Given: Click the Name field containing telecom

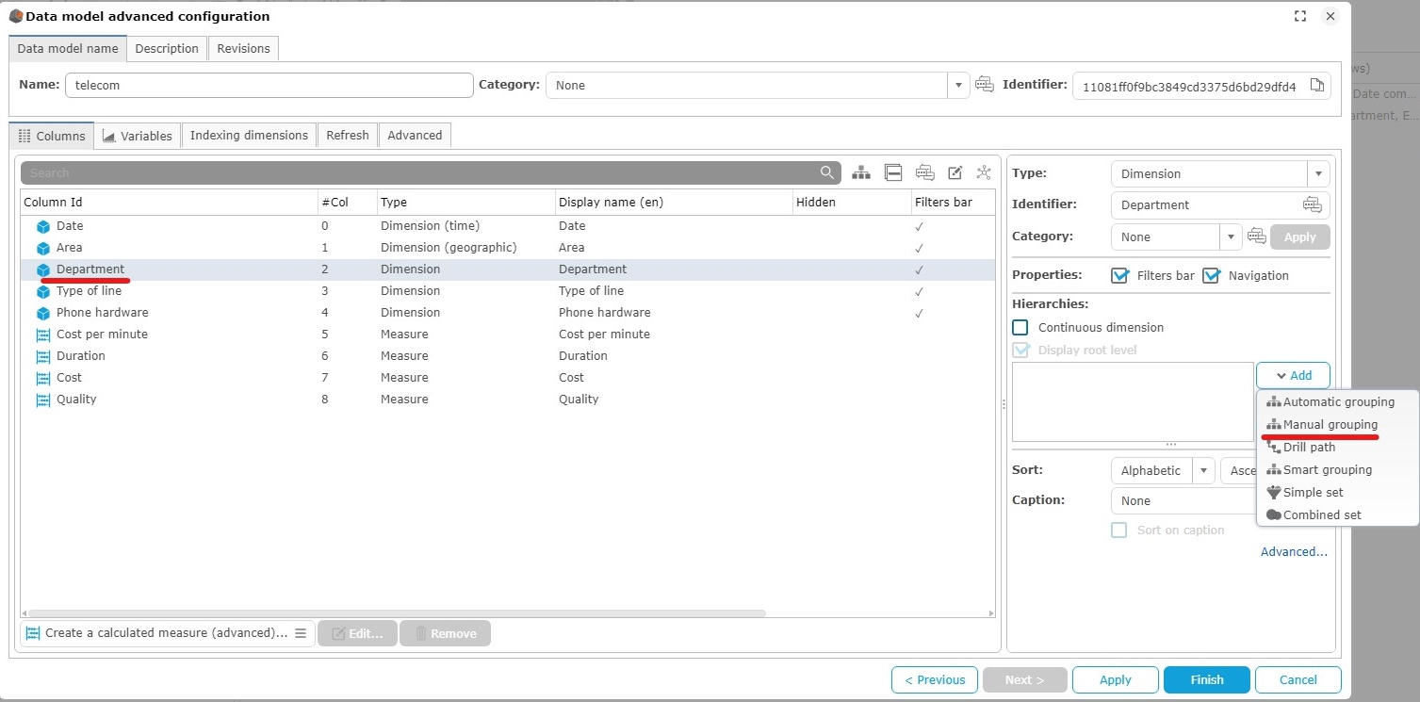Looking at the screenshot, I should pyautogui.click(x=269, y=86).
